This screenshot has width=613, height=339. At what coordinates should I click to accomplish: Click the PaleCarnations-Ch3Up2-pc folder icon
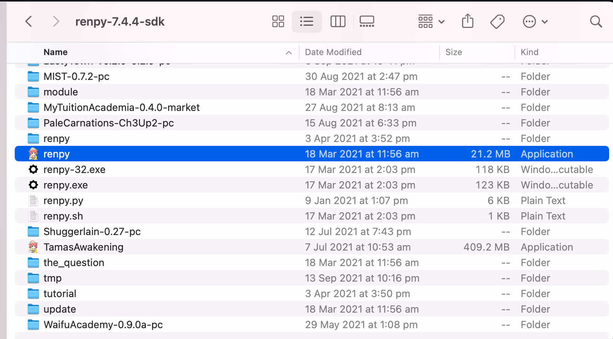33,123
